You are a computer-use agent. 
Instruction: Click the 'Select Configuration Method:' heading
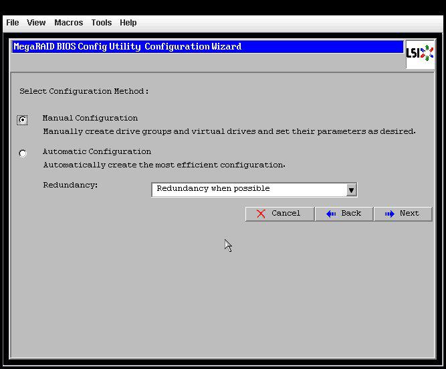[x=84, y=91]
